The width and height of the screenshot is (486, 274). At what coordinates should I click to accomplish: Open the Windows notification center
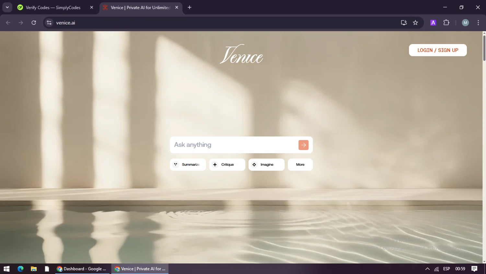(x=474, y=269)
